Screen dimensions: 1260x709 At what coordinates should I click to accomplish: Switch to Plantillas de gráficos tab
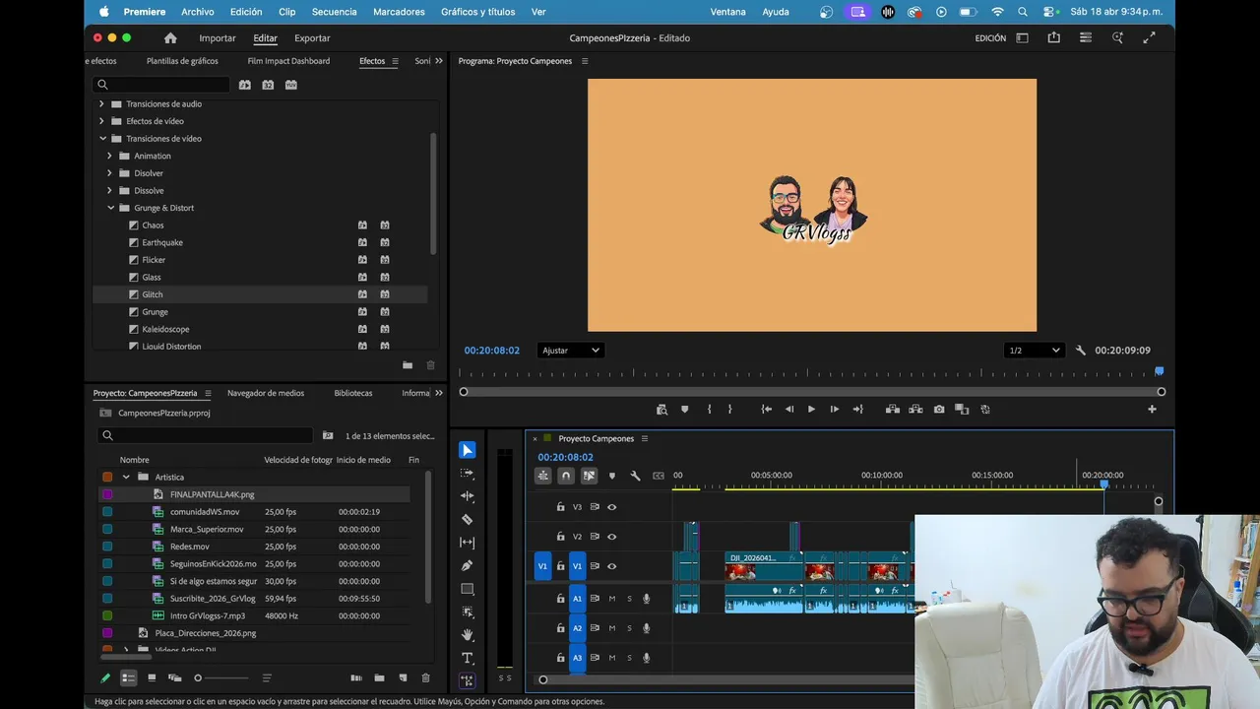point(182,61)
